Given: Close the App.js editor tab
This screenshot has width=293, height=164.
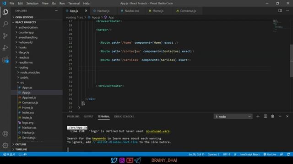Looking at the screenshot, I should [x=86, y=10].
